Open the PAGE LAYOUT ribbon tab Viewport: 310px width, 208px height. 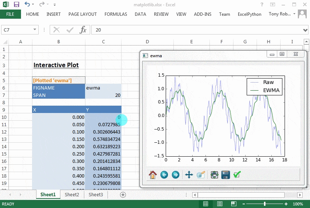coord(82,14)
